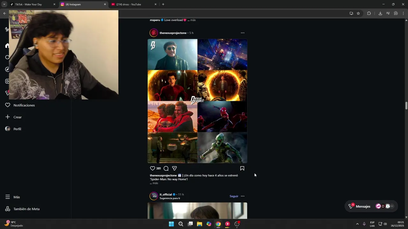Open Windows Start menu
Screen dimensions: 408x229
pos(171,224)
